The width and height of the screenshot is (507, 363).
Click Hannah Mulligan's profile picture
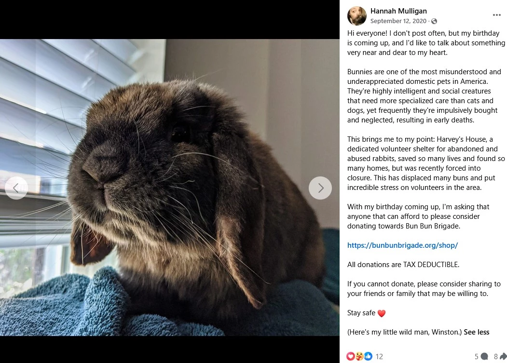[x=356, y=15]
